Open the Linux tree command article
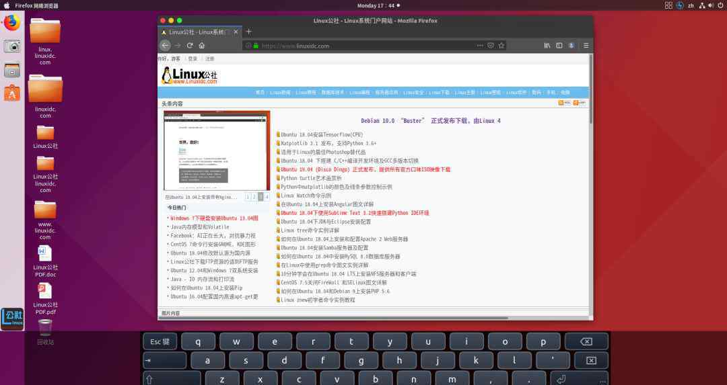 tap(310, 230)
